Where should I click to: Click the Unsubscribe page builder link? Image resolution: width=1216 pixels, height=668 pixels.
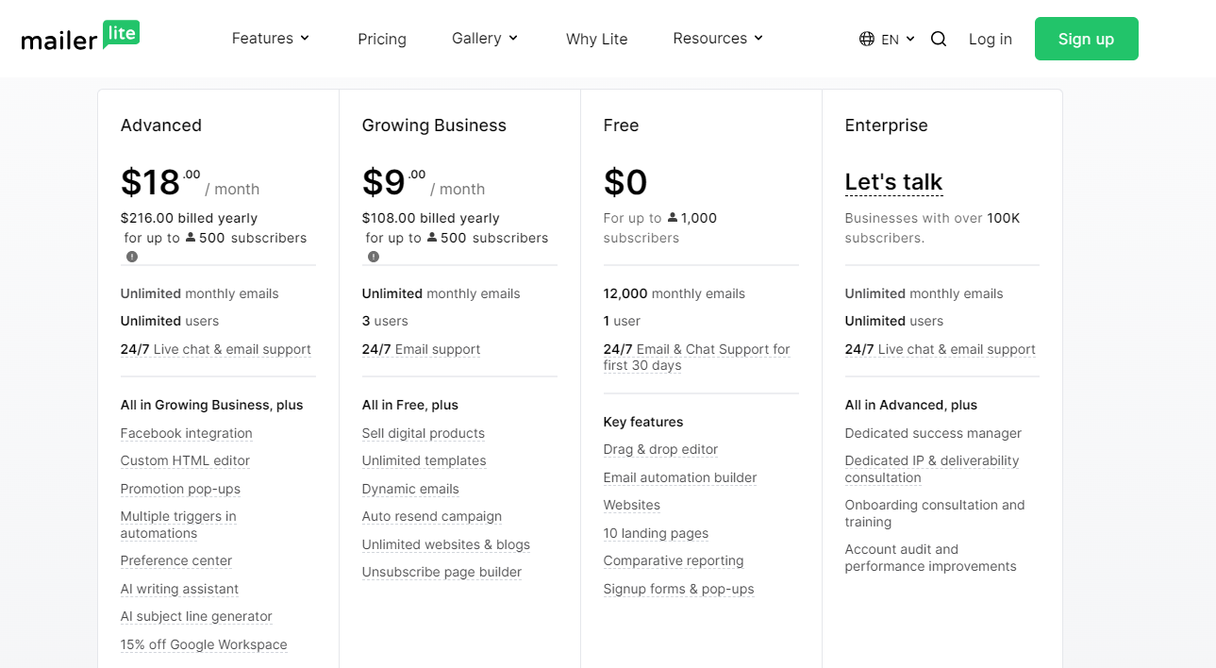pos(441,572)
